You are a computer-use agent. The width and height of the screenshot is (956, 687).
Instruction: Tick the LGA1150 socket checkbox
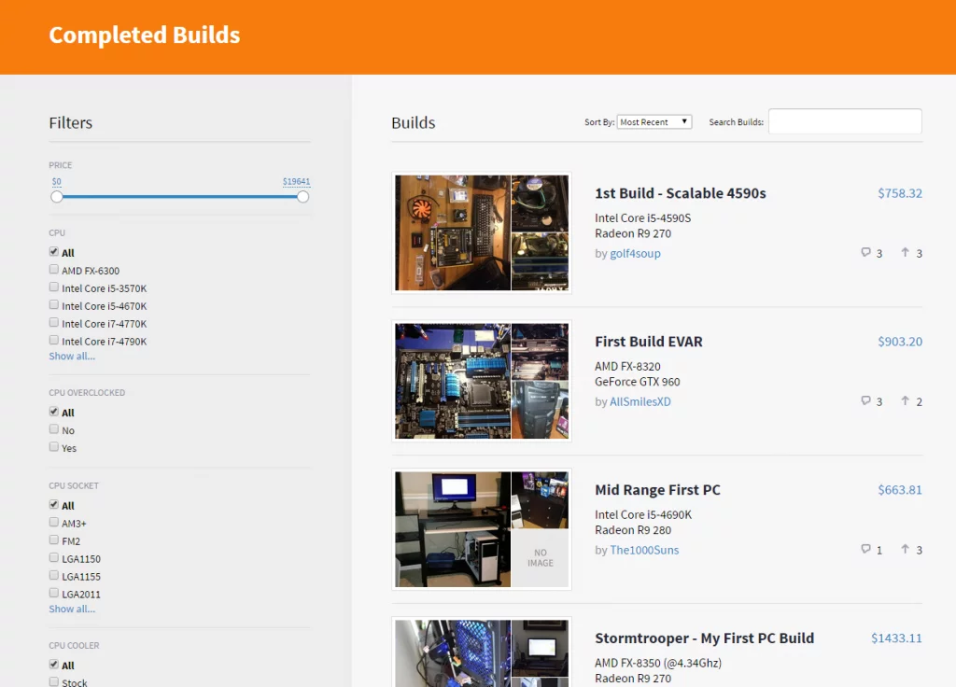(54, 558)
